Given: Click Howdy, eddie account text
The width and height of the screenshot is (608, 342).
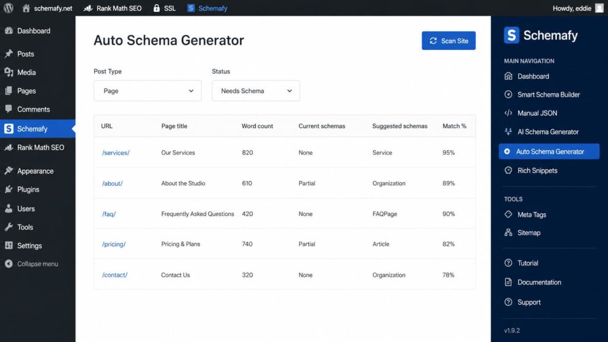Looking at the screenshot, I should 572,8.
